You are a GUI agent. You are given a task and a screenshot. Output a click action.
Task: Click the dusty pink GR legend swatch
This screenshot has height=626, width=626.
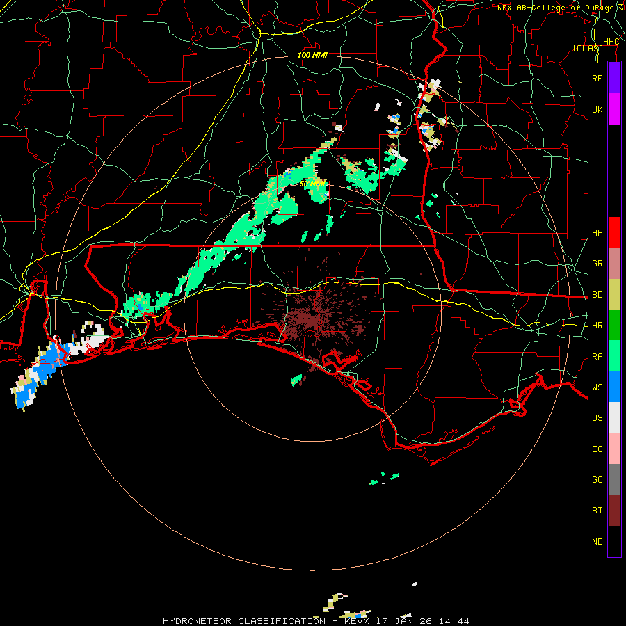tap(614, 264)
